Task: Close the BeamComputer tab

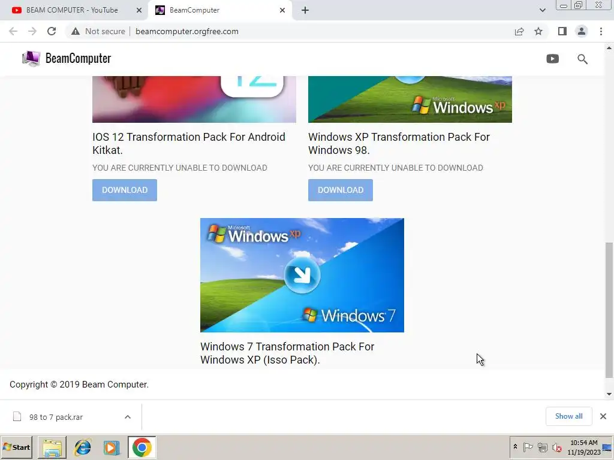Action: pyautogui.click(x=282, y=10)
